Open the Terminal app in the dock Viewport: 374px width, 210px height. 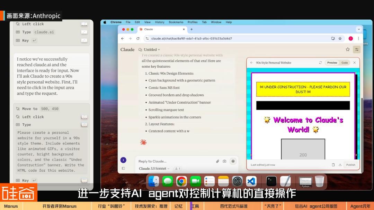tap(271, 180)
